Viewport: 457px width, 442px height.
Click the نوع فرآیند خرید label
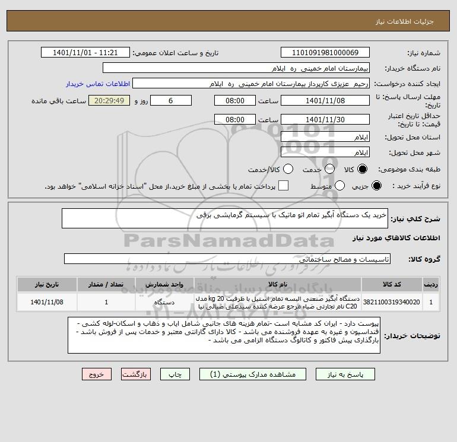tap(416, 186)
